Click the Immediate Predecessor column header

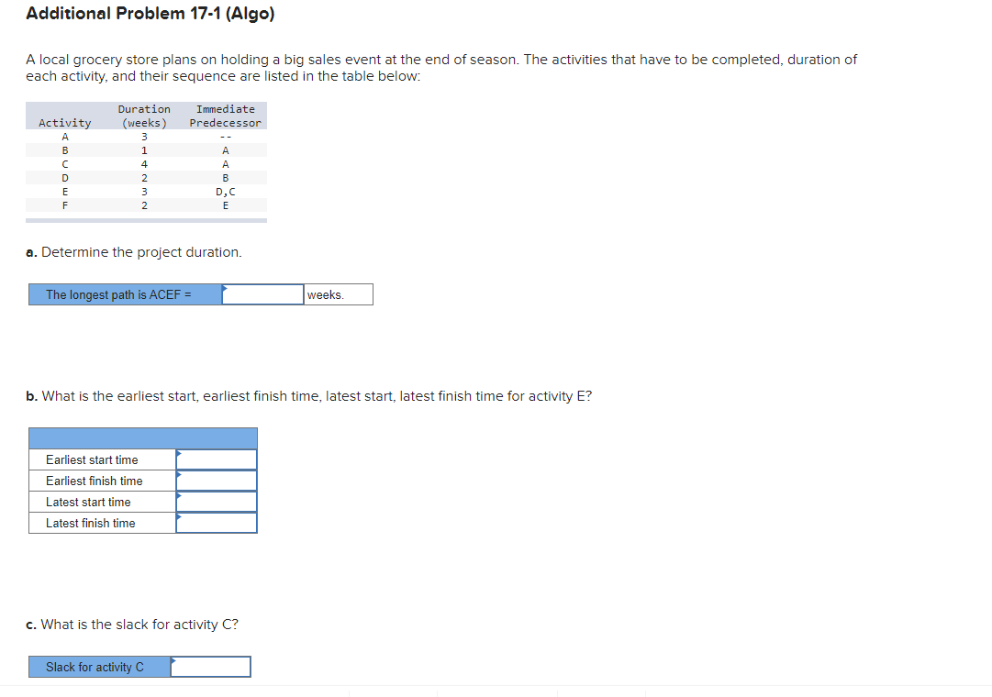pos(225,116)
